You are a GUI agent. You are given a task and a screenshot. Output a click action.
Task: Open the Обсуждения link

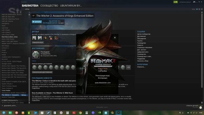(142, 39)
